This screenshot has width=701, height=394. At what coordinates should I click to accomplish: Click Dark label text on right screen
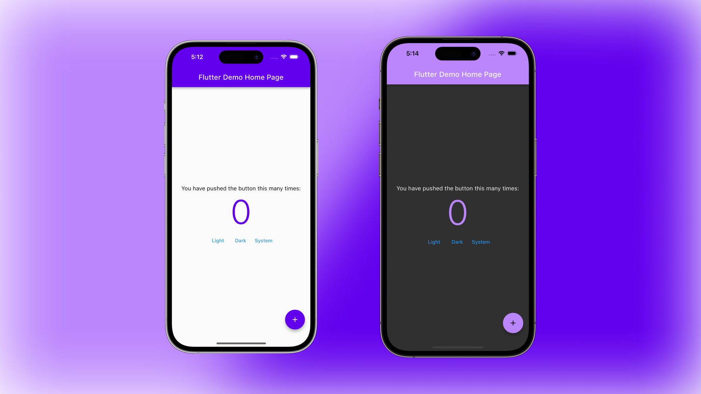[457, 242]
